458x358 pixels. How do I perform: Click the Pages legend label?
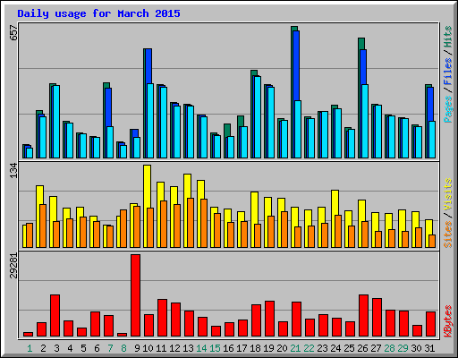click(447, 109)
